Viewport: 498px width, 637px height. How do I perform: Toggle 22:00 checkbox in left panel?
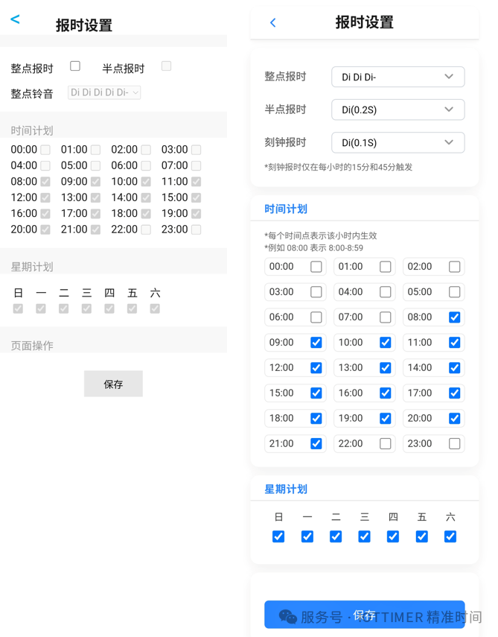(146, 229)
